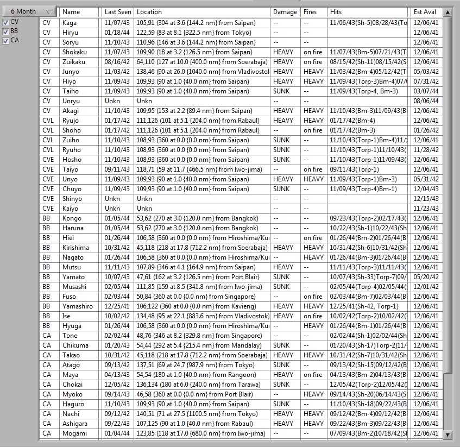
Task: Select the Zuiho name cell
Action: coord(79,140)
